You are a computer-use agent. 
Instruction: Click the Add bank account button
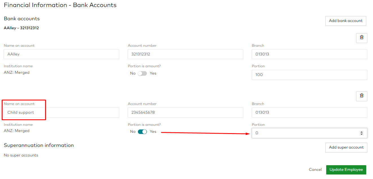point(346,21)
